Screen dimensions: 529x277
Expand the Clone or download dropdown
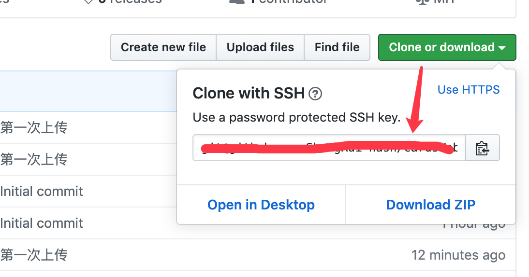447,47
